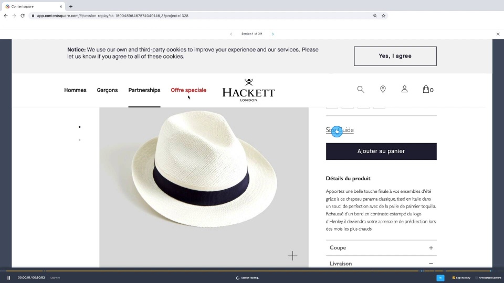This screenshot has height=283, width=504.
Task: Click the 00:00:01 / 00:30:52 time display
Action: click(x=31, y=278)
